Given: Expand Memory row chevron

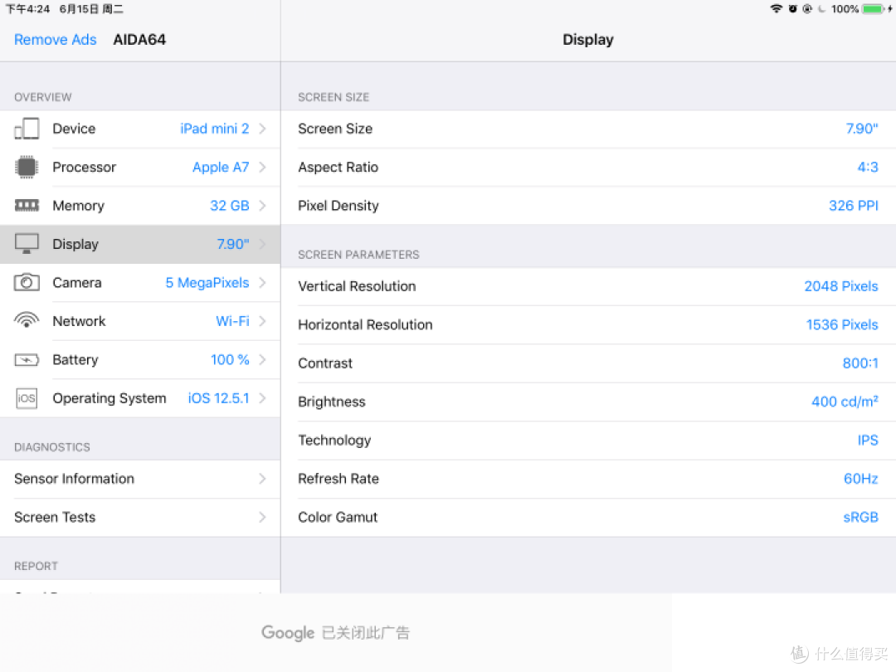Looking at the screenshot, I should click(262, 206).
